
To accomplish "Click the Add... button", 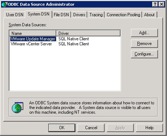I will pos(144,33).
